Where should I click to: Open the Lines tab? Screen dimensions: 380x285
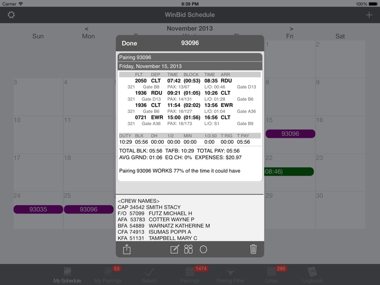pyautogui.click(x=272, y=275)
